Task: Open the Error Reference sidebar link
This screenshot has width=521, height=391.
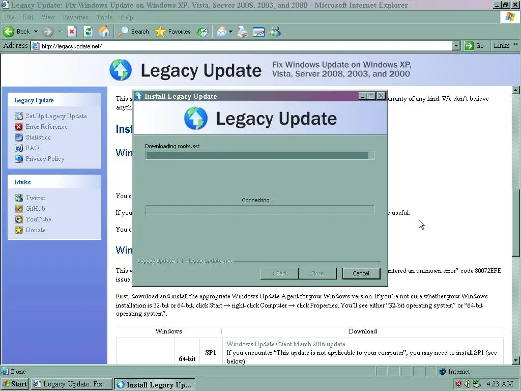Action: [x=46, y=127]
